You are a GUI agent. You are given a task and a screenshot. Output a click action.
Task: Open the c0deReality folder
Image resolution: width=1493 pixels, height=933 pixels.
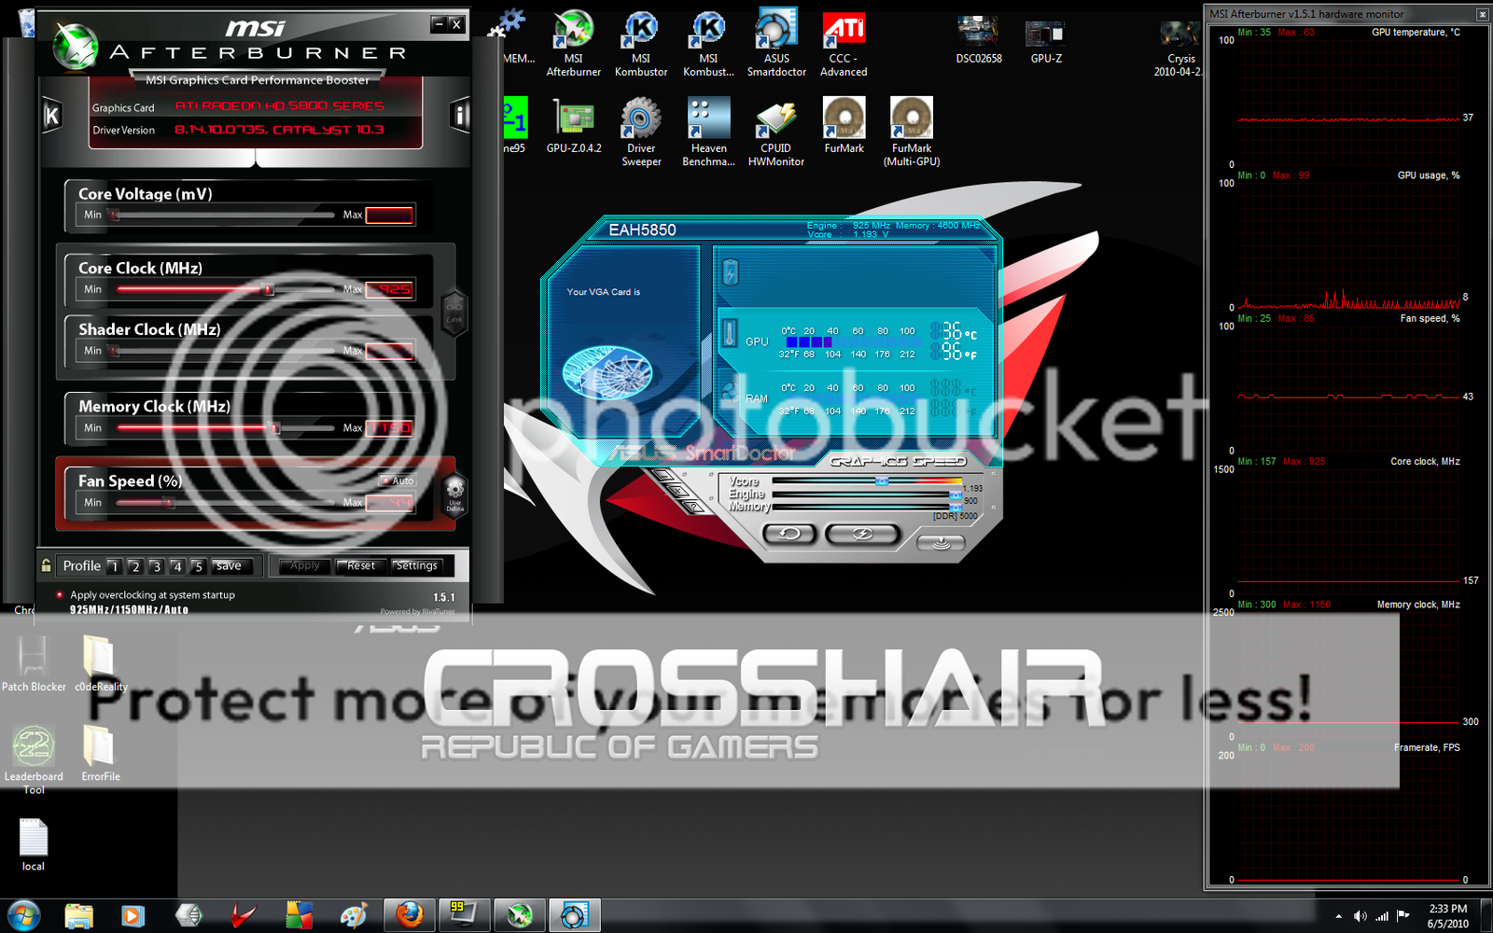click(101, 663)
